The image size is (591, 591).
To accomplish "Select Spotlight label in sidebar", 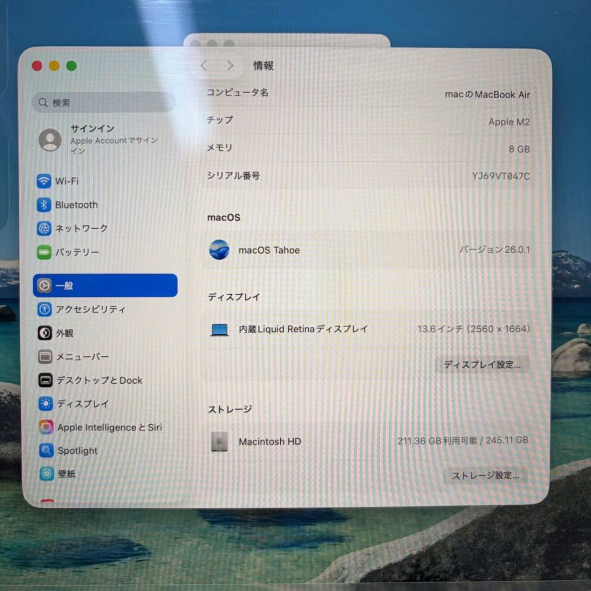I will [77, 450].
